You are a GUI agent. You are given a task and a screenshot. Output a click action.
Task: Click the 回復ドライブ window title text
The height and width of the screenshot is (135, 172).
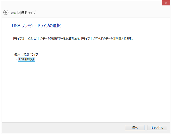click(x=26, y=13)
